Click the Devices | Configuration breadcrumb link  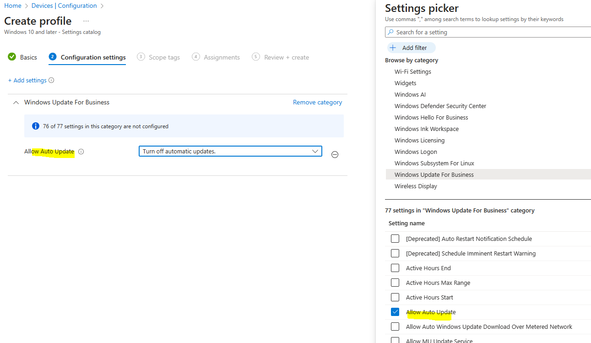64,5
